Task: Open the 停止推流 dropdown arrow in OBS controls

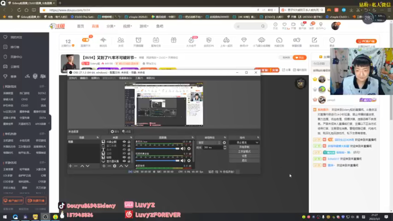Action: click(257, 142)
